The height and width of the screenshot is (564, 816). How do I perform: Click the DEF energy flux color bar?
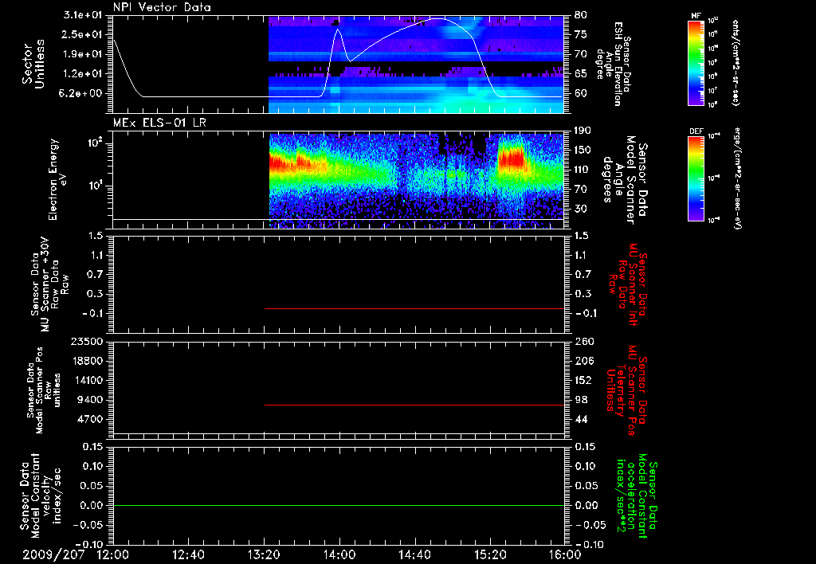(x=696, y=178)
